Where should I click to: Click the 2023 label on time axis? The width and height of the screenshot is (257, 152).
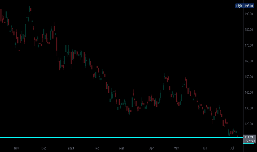[x=71, y=148]
